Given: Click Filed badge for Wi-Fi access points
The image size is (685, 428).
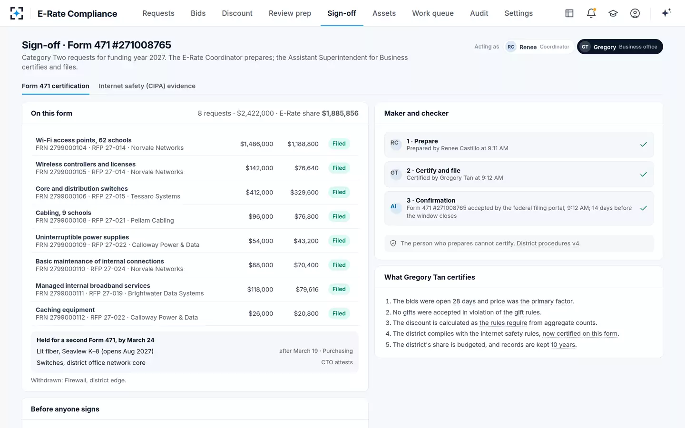Looking at the screenshot, I should [x=339, y=144].
